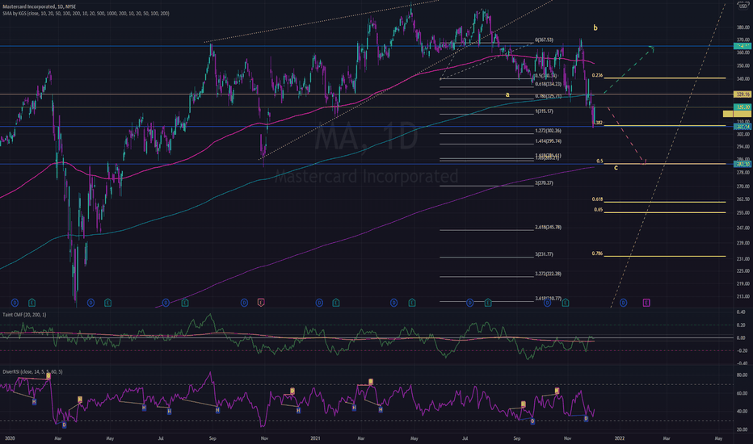This screenshot has width=753, height=444.
Task: Click the Fibonacci label '3(231.77)'
Action: [544, 254]
